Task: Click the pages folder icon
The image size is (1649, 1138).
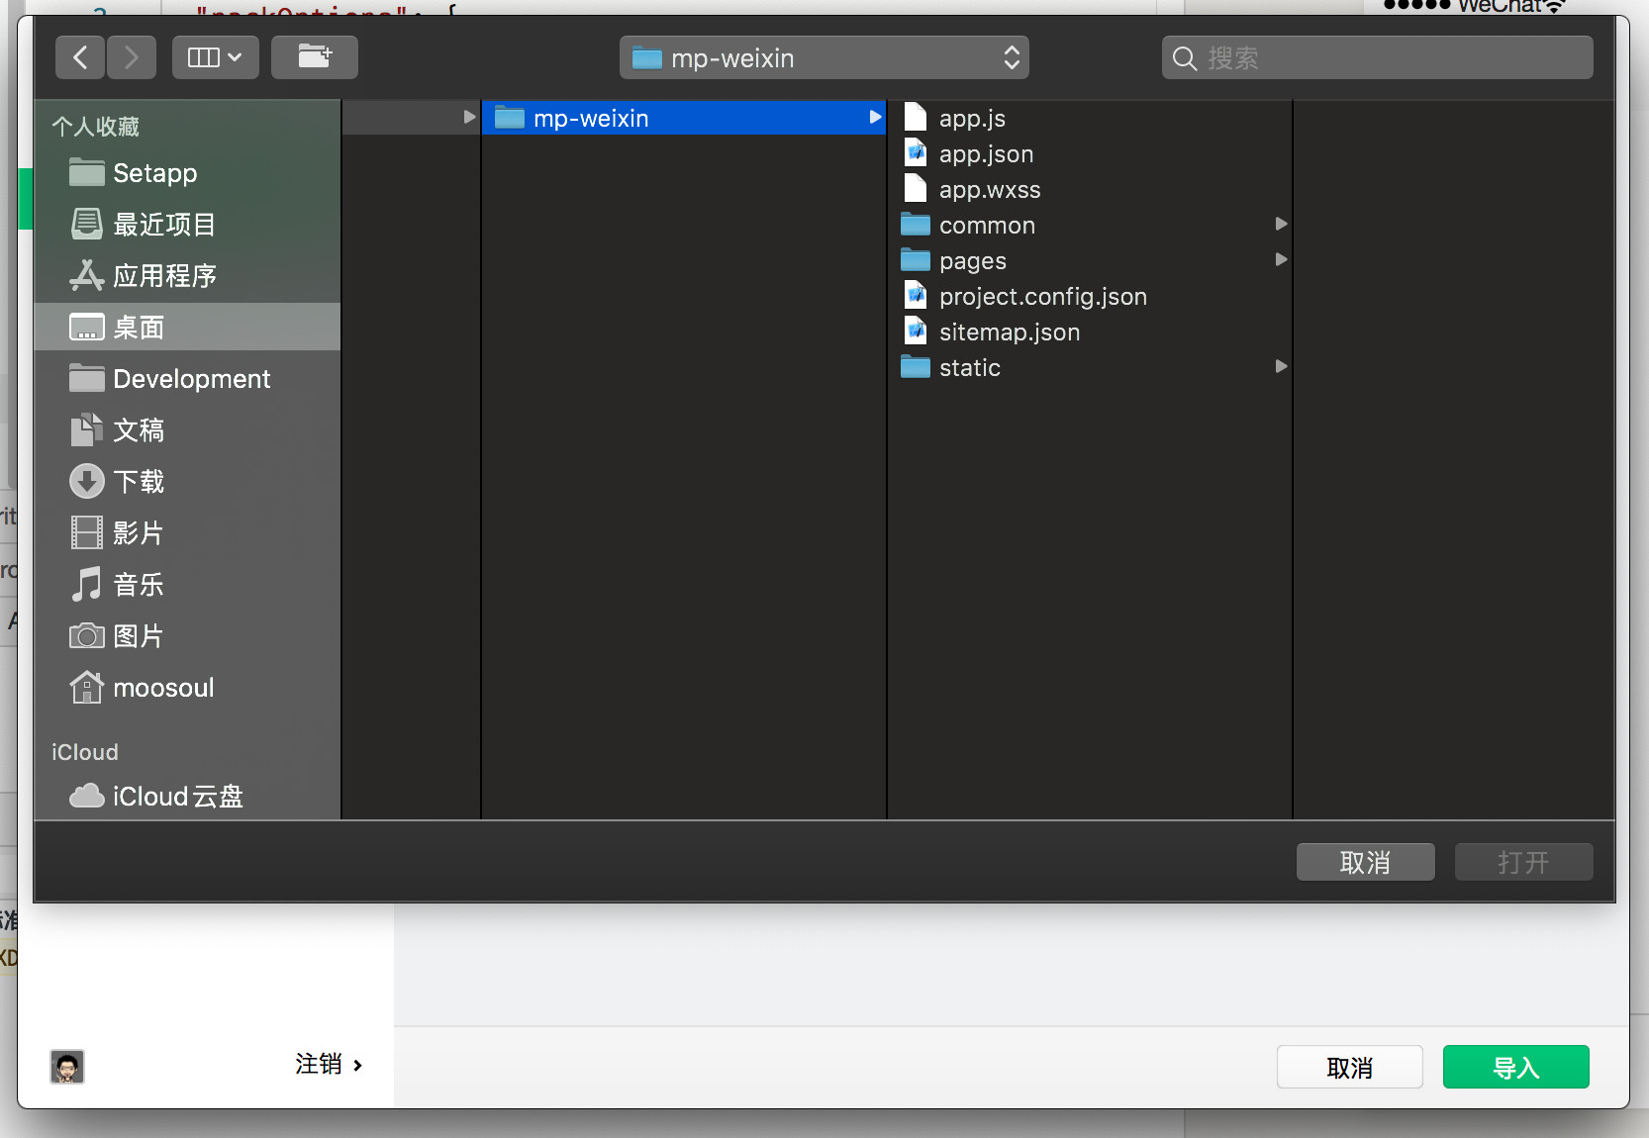Action: [916, 260]
